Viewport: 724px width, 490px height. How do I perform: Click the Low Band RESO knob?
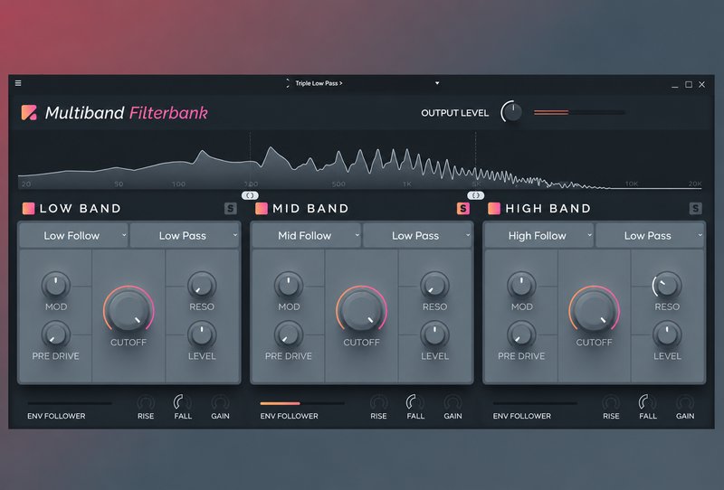point(202,285)
